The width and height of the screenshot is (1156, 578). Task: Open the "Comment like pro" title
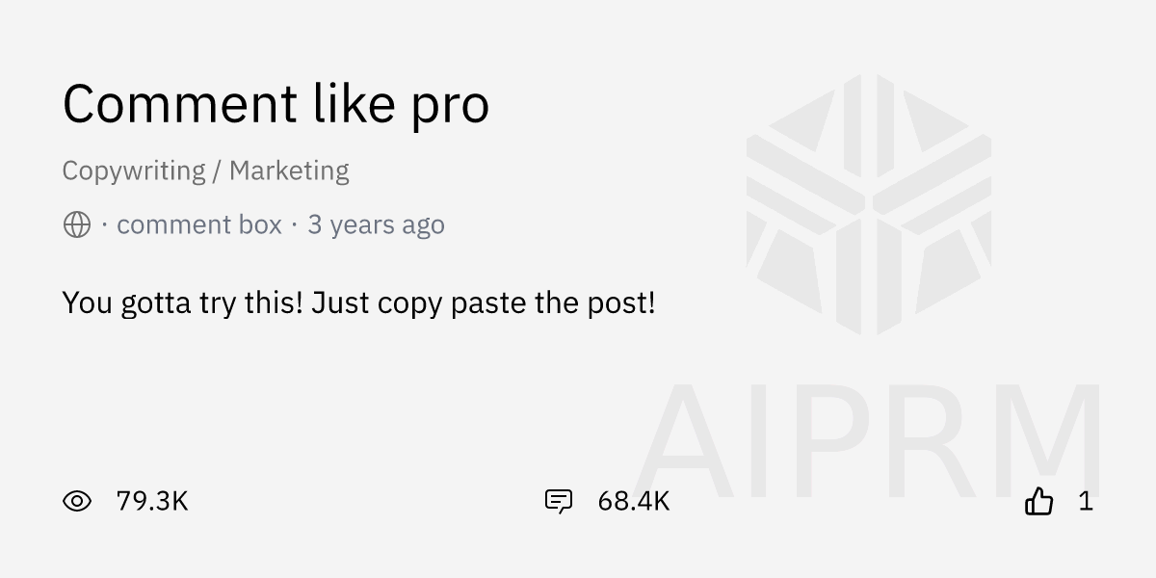(276, 104)
